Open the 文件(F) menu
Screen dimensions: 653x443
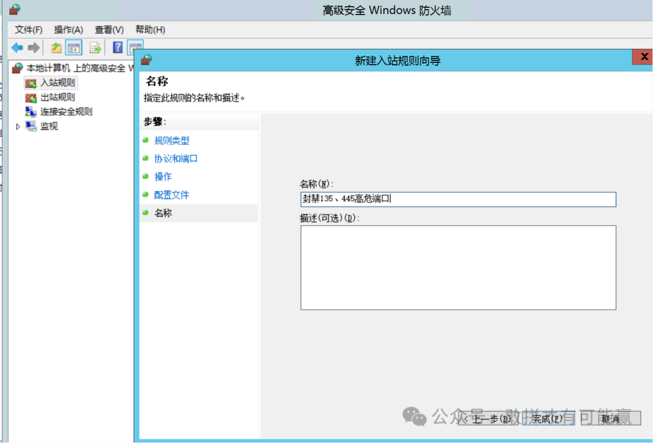29,30
